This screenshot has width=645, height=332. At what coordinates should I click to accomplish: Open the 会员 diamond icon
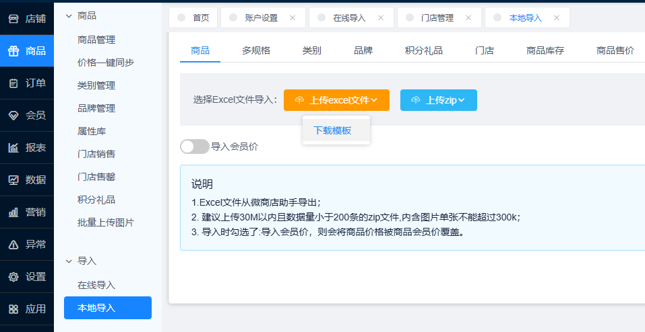tap(13, 116)
